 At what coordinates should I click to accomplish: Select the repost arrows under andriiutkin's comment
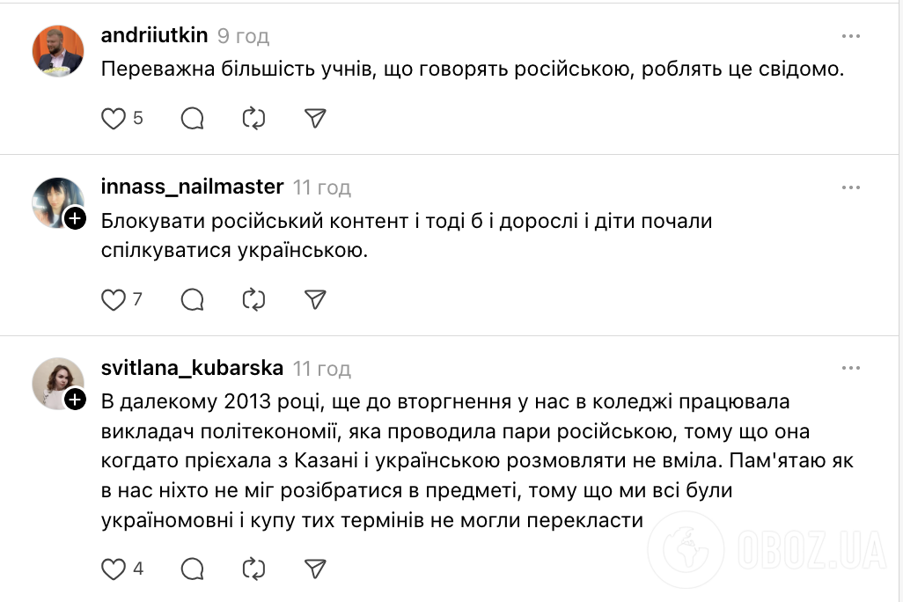click(253, 118)
